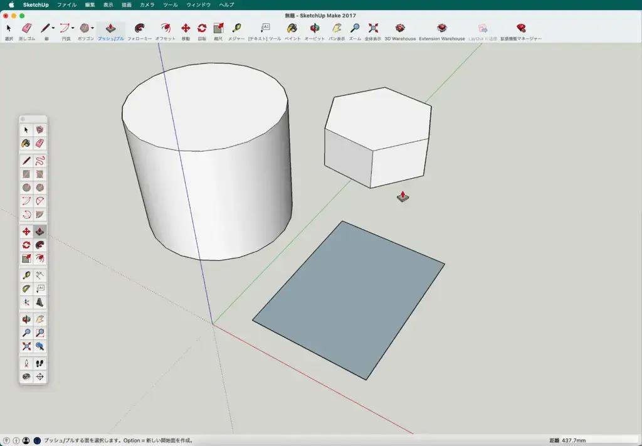Expand the 線 tool dropdown arrow

(x=53, y=28)
